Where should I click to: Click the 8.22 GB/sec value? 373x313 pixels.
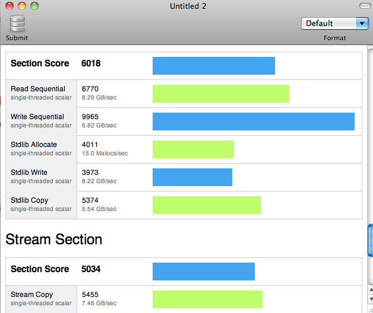99,181
